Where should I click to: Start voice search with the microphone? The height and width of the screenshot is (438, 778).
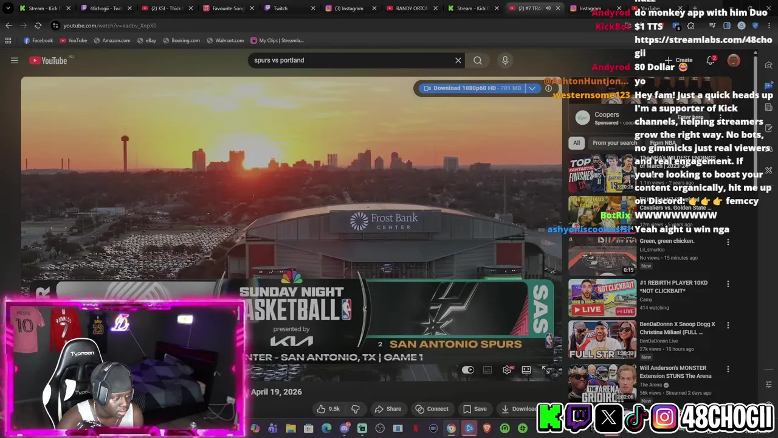[x=504, y=60]
